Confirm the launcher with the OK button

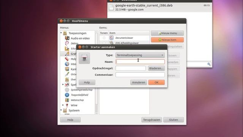point(156,82)
